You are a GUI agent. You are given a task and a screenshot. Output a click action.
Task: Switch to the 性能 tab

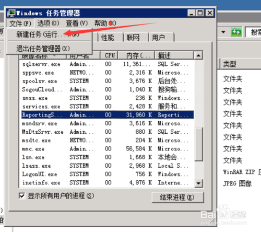point(108,38)
